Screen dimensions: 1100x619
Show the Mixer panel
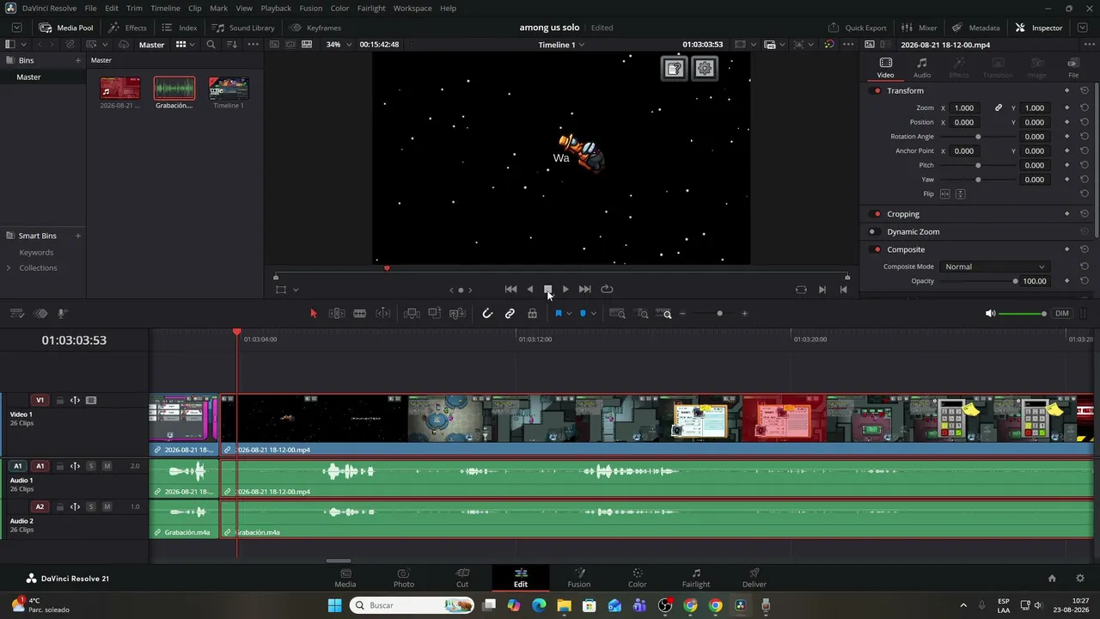click(919, 28)
